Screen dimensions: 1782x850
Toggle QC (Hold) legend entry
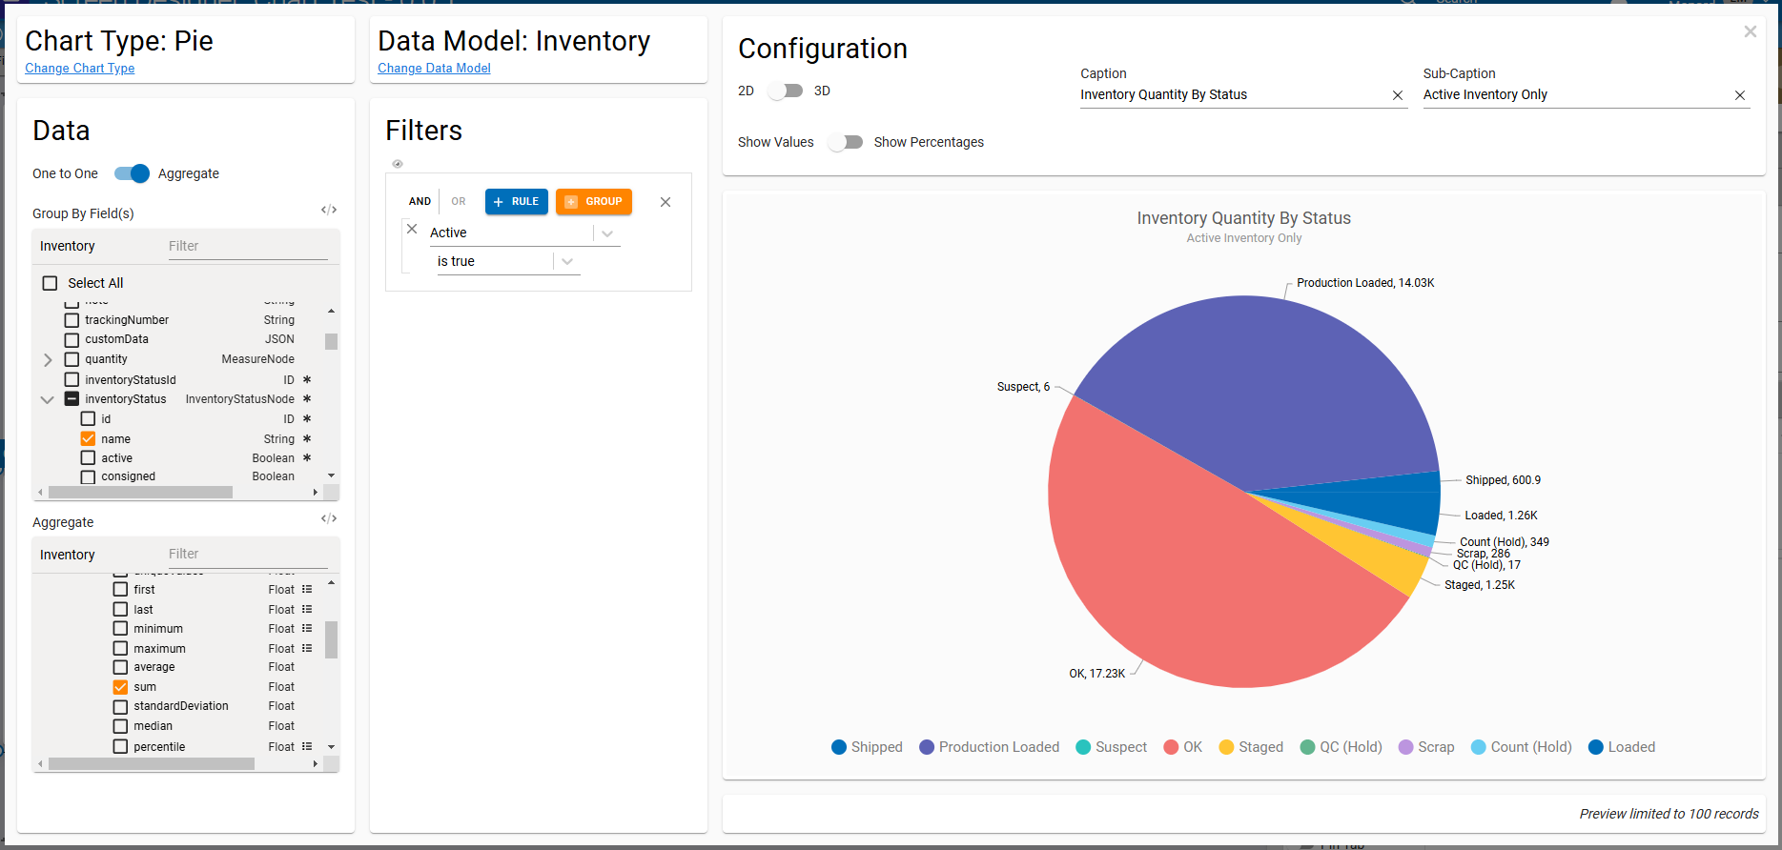[1341, 747]
